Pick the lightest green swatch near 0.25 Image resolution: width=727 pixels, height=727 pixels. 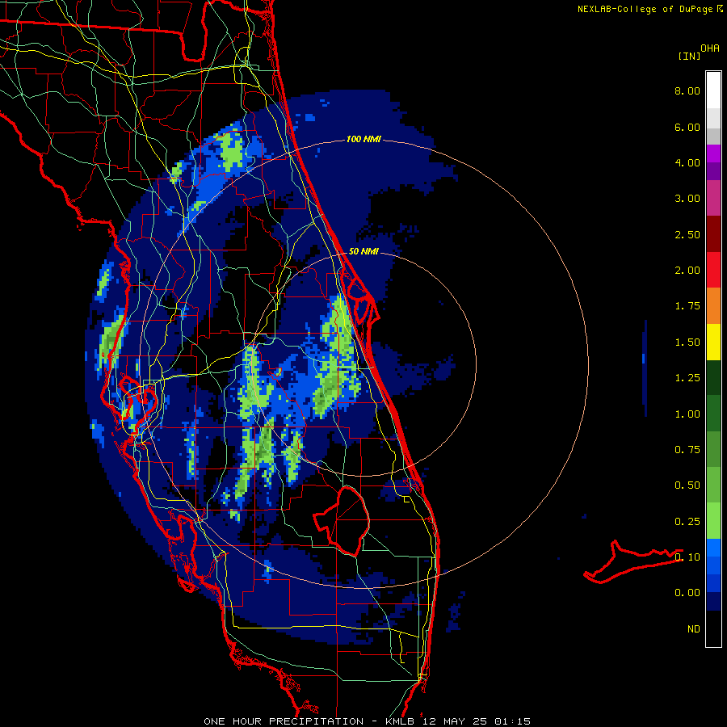713,521
